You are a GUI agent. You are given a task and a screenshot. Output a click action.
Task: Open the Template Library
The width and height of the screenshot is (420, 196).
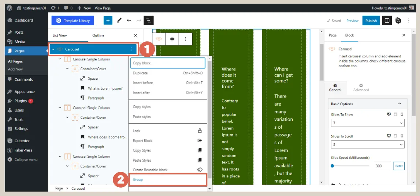tap(73, 21)
